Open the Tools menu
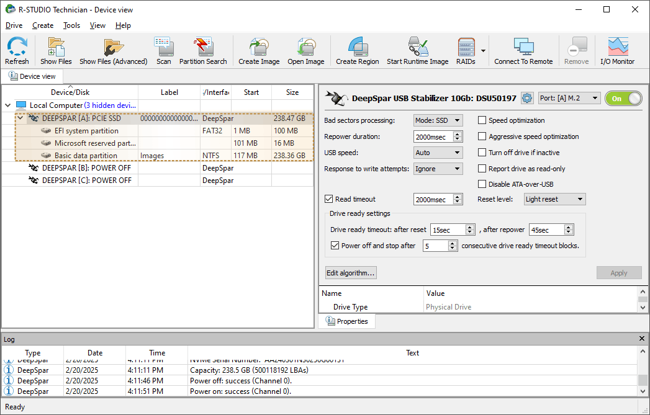Screen dimensions: 650x415 (x=71, y=25)
